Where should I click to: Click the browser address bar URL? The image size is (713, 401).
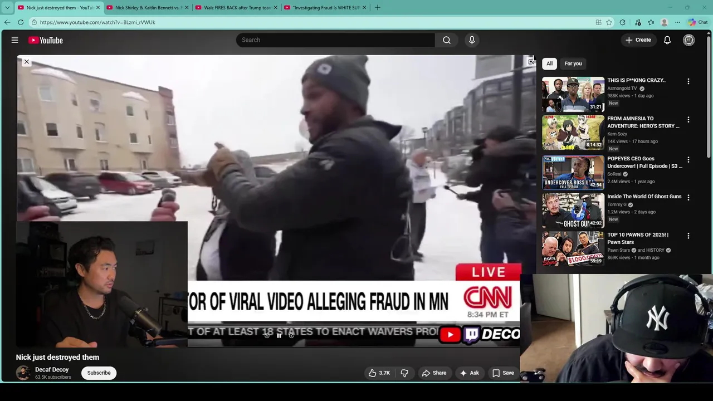click(x=97, y=22)
